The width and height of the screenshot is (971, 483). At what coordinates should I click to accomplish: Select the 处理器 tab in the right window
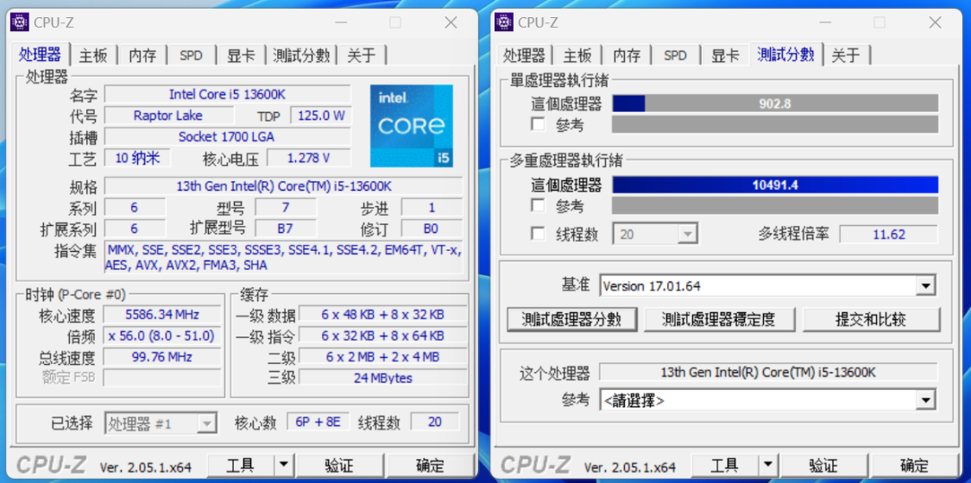pyautogui.click(x=524, y=56)
